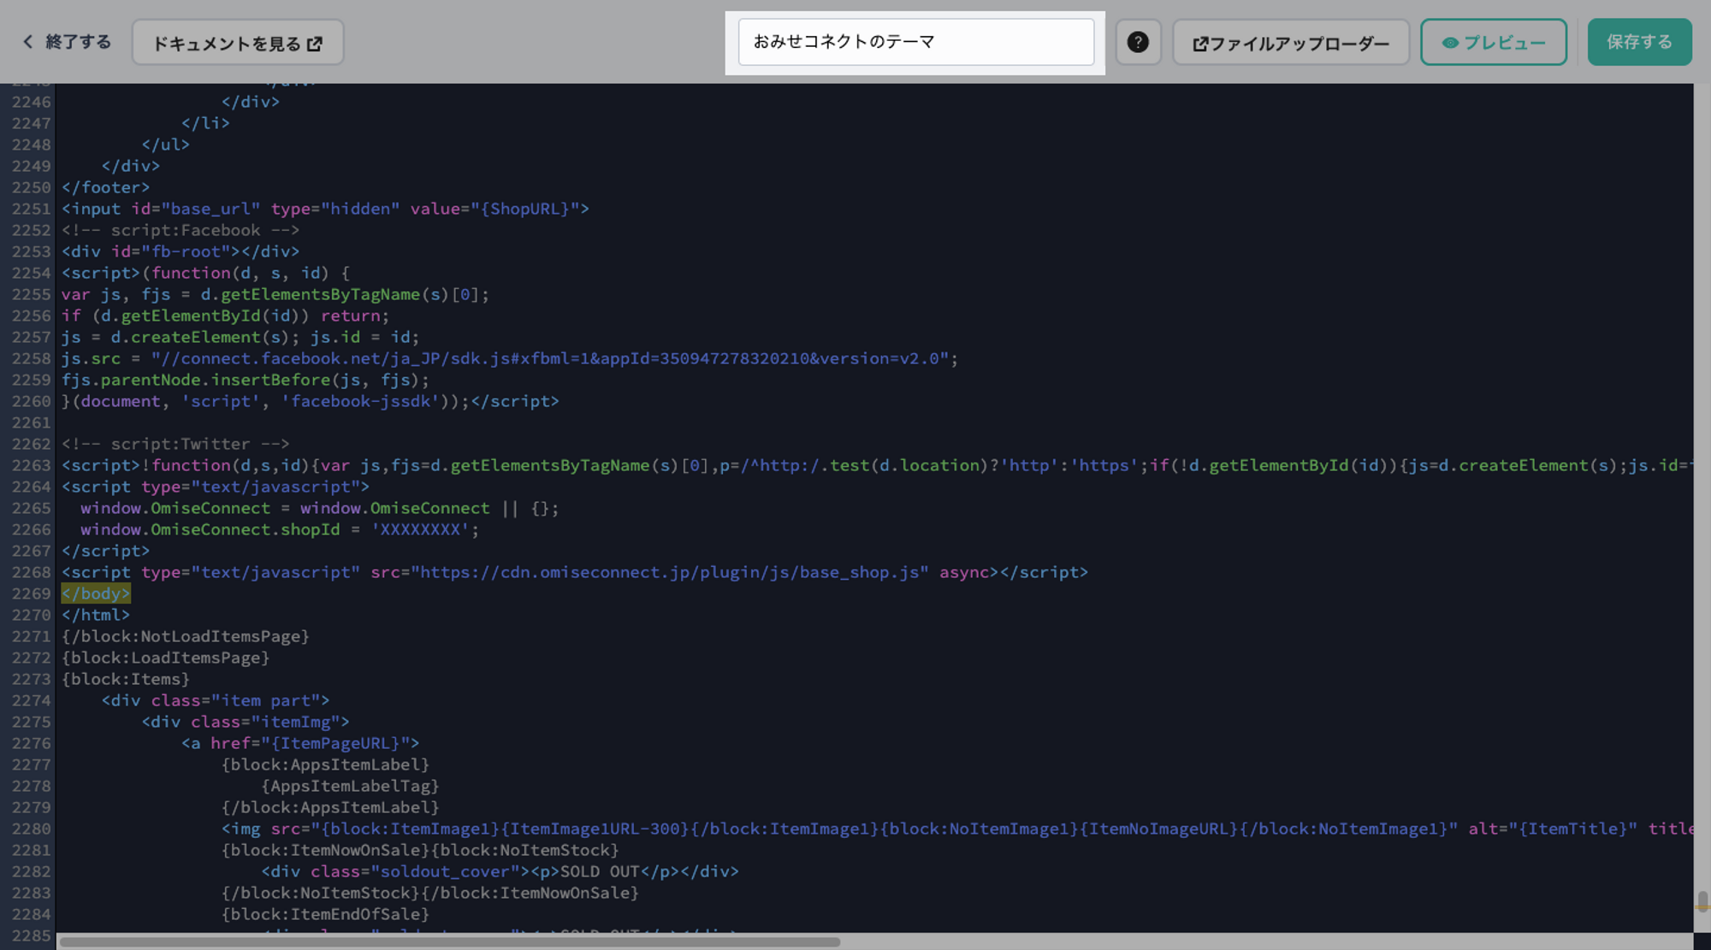Screen dimensions: 1711x950
Task: Click the soldout_cover div on line 2282
Action: 500,871
